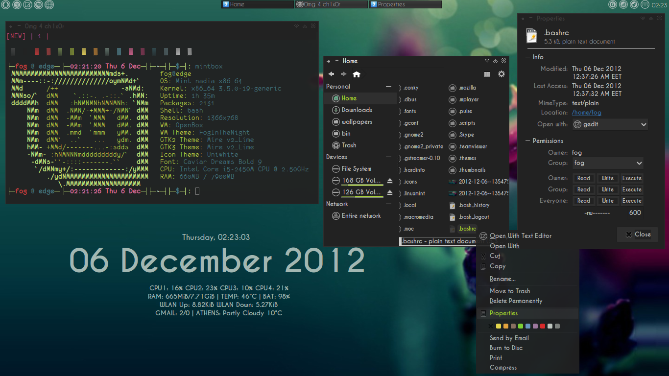This screenshot has width=669, height=376.
Task: Toggle owner Write permission
Action: coord(607,178)
